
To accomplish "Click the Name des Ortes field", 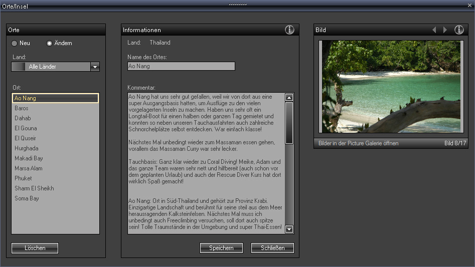I will (x=181, y=66).
